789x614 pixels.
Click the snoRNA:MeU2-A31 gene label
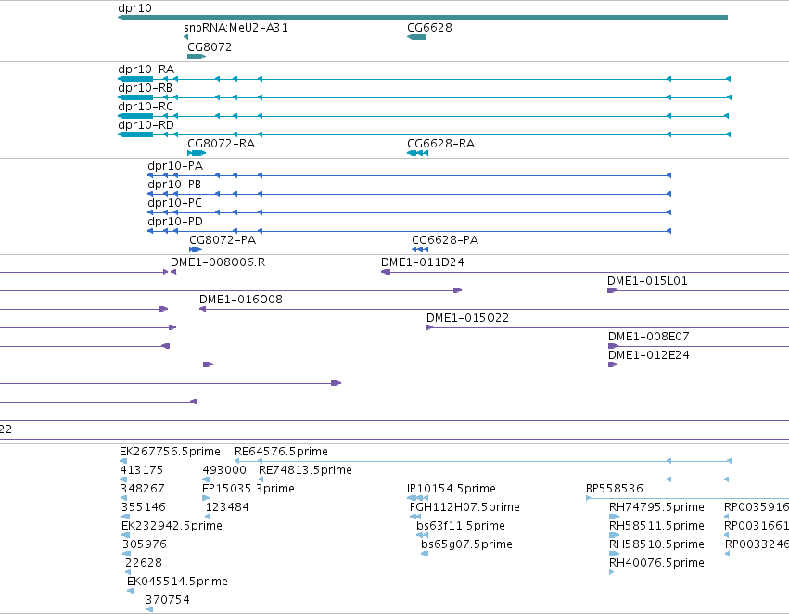click(x=236, y=27)
